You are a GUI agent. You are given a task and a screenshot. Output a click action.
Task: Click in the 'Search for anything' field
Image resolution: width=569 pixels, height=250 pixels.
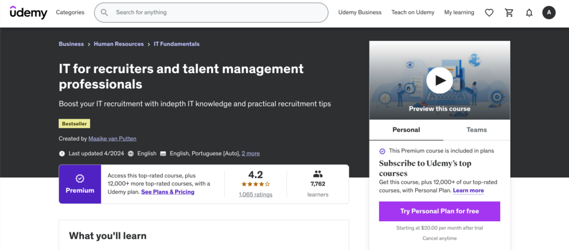click(217, 12)
